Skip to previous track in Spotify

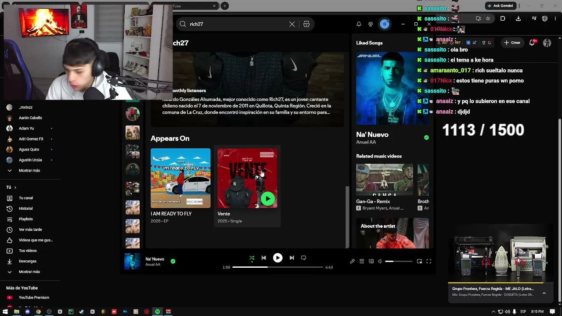click(263, 258)
